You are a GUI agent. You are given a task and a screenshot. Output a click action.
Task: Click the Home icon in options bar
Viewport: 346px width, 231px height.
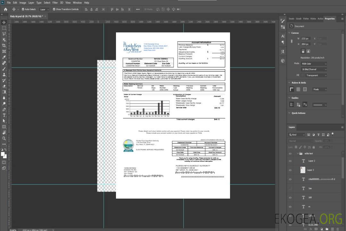point(5,9)
